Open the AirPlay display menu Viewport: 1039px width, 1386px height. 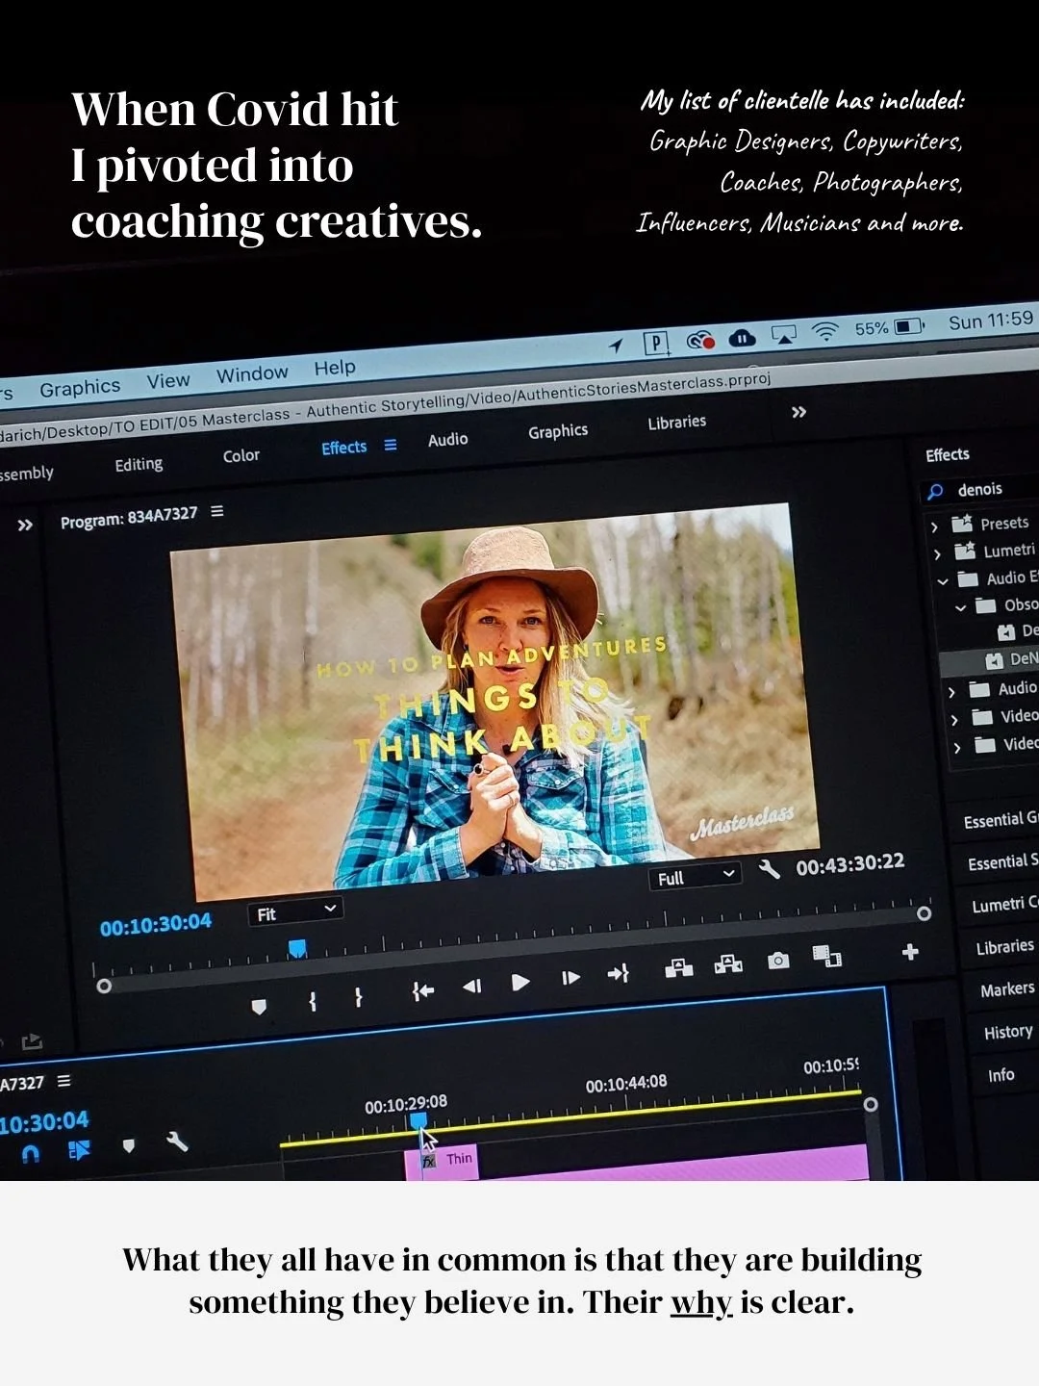click(x=784, y=335)
